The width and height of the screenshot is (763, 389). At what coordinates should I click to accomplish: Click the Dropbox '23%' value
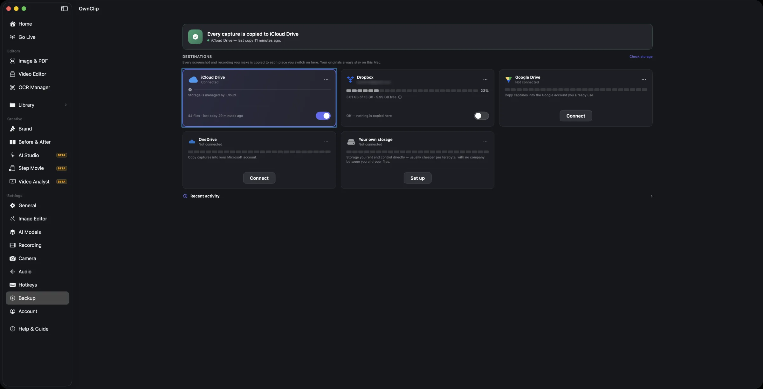click(x=484, y=91)
